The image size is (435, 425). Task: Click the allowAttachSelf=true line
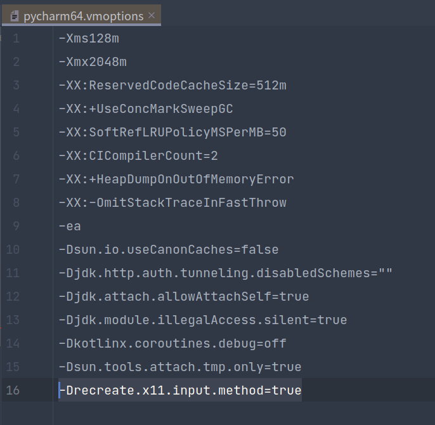(184, 296)
